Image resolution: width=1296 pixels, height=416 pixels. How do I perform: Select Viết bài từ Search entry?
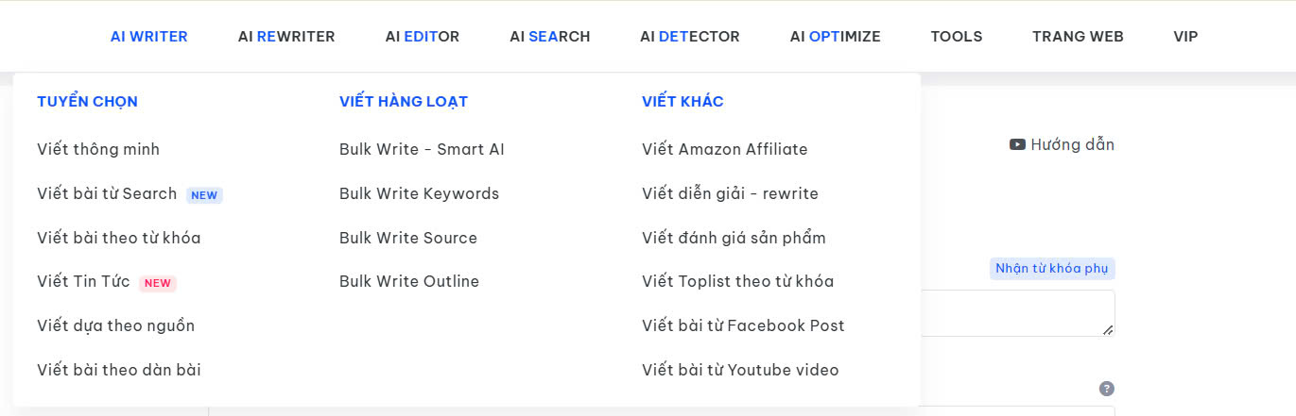pyautogui.click(x=107, y=193)
